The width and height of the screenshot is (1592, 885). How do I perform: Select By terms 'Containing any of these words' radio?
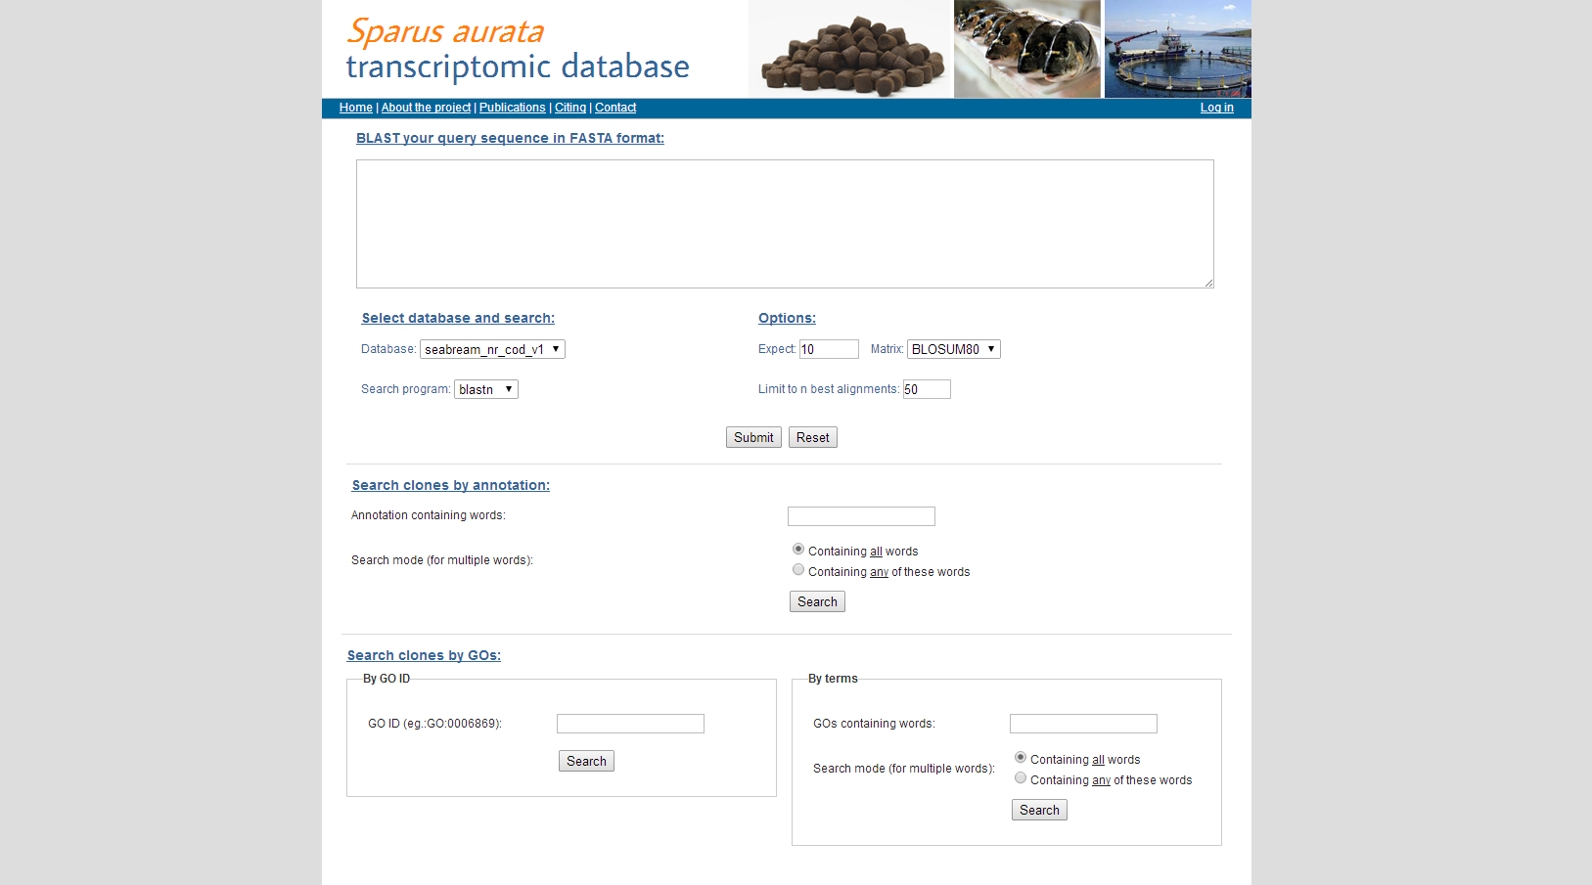(x=1021, y=778)
